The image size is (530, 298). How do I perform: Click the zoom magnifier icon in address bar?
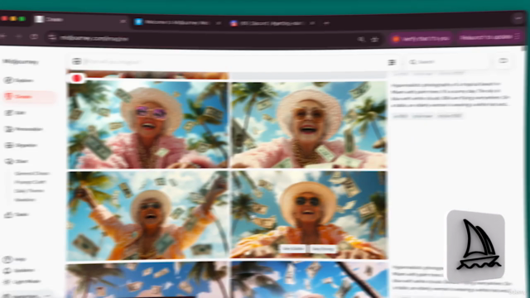tap(361, 40)
